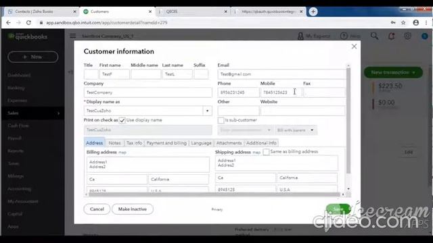Open the saved password key icon

tap(393, 22)
